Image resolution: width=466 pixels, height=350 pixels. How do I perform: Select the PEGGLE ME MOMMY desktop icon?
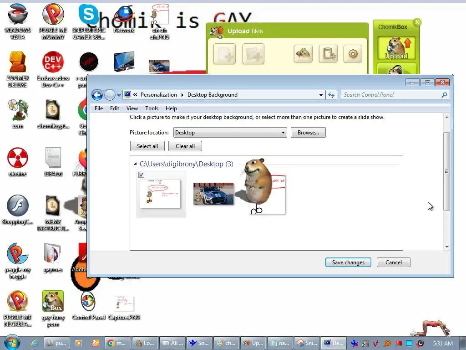point(53,22)
